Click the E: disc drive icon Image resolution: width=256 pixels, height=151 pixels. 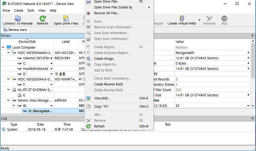[20, 95]
